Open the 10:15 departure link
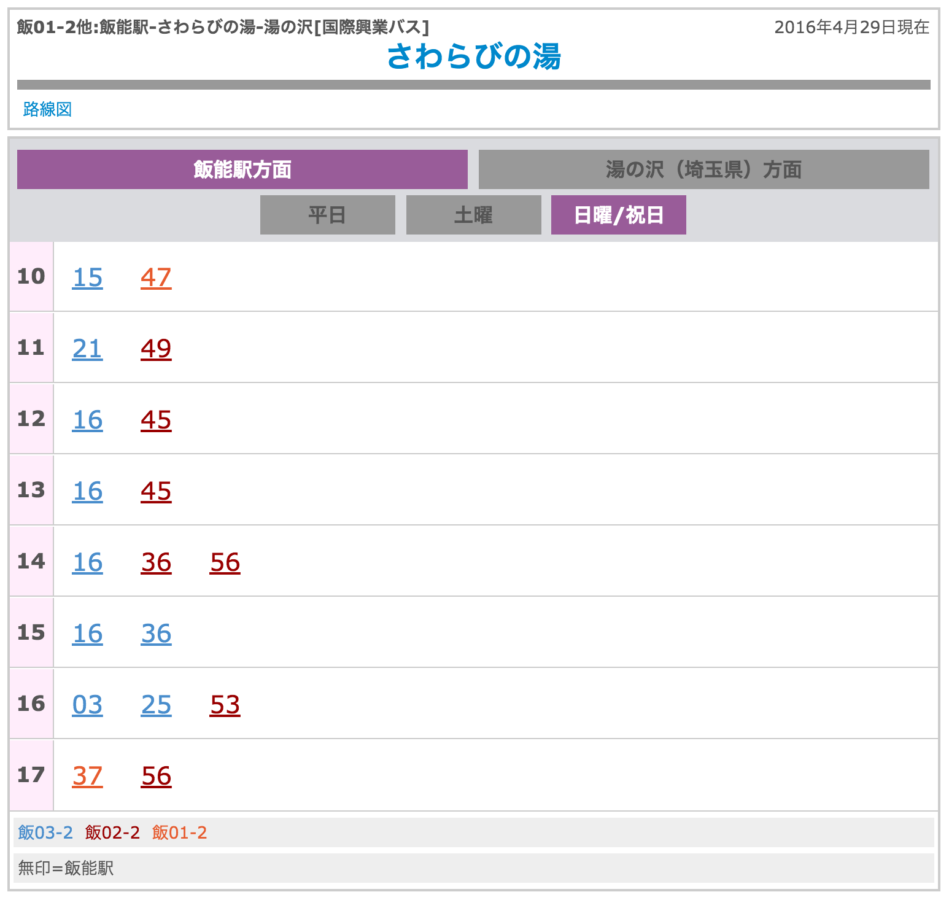Image resolution: width=949 pixels, height=900 pixels. 87,277
